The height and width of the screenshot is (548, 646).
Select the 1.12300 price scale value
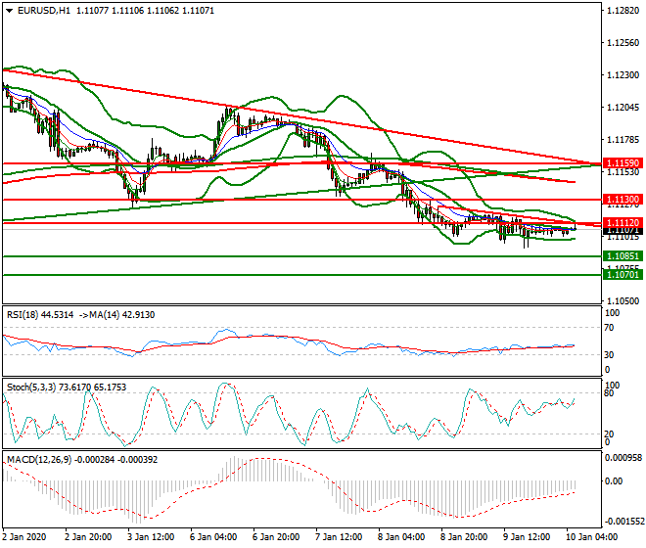click(623, 75)
